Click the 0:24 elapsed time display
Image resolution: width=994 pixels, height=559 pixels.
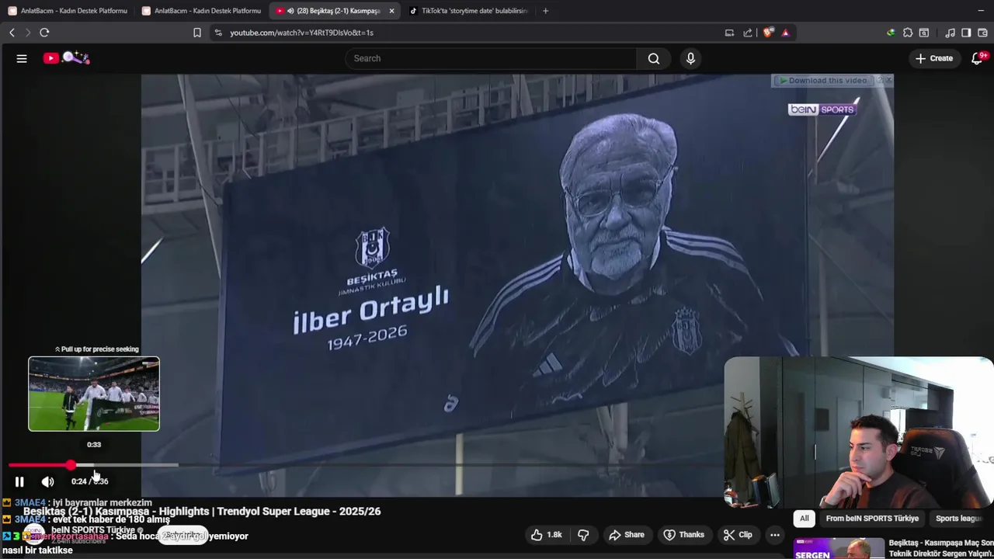pyautogui.click(x=79, y=481)
